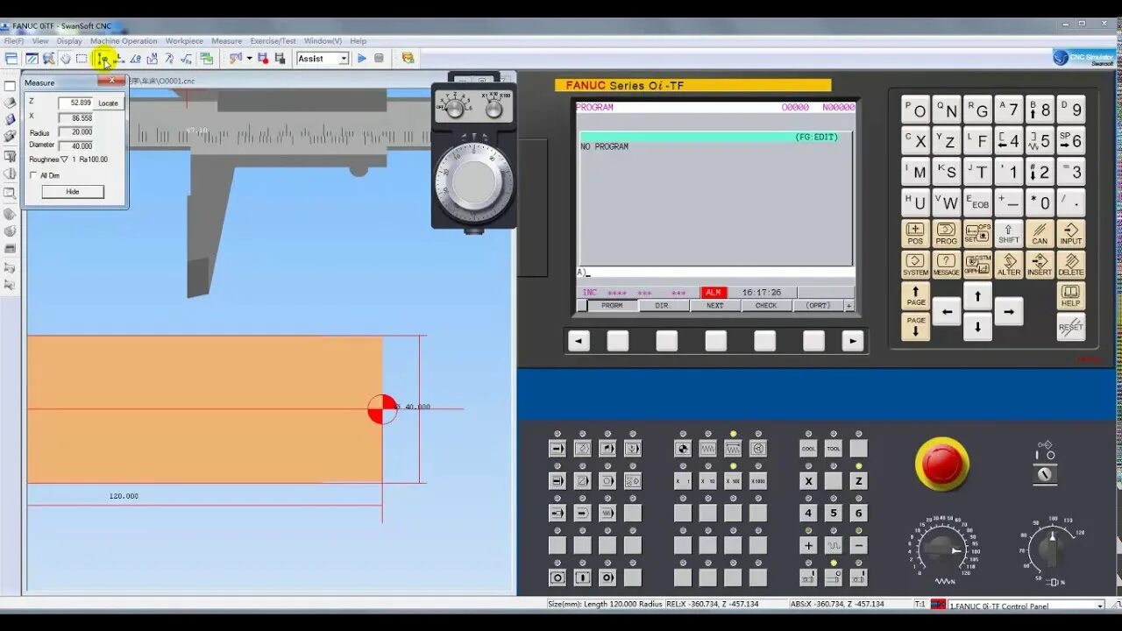1122x631 pixels.
Task: Click the INSERT edit key
Action: [x=1040, y=265]
